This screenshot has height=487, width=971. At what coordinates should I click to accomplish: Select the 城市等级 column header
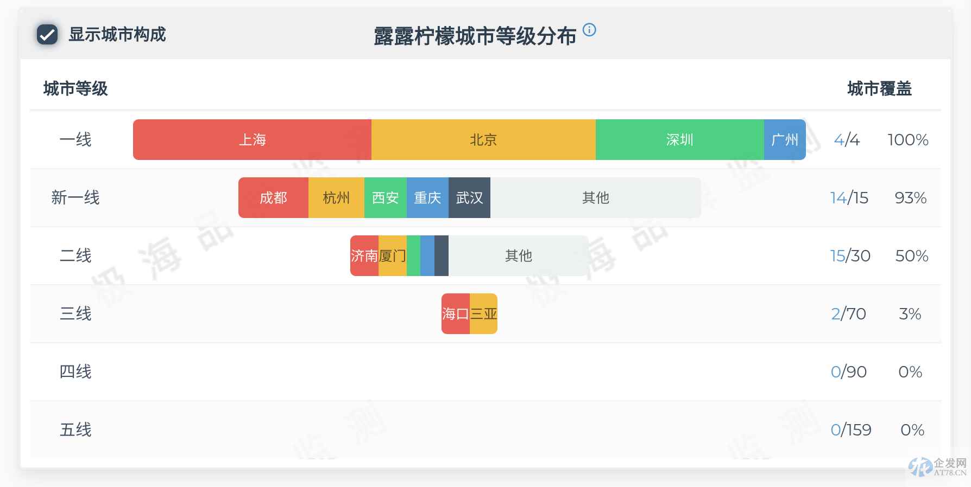pyautogui.click(x=75, y=87)
